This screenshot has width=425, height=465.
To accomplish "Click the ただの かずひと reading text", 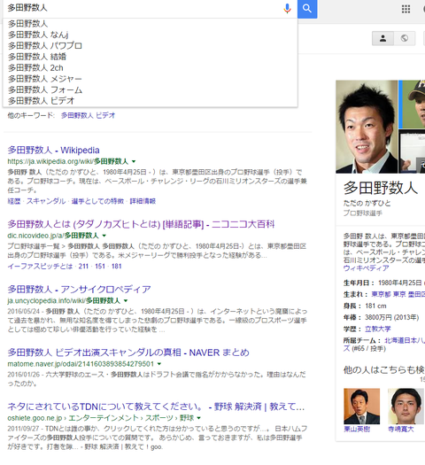I will click(367, 203).
